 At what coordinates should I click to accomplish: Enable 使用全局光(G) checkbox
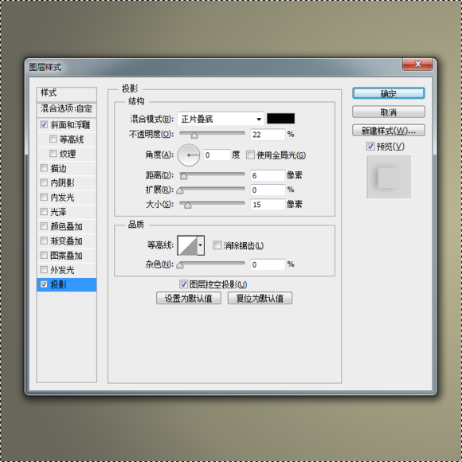[250, 155]
